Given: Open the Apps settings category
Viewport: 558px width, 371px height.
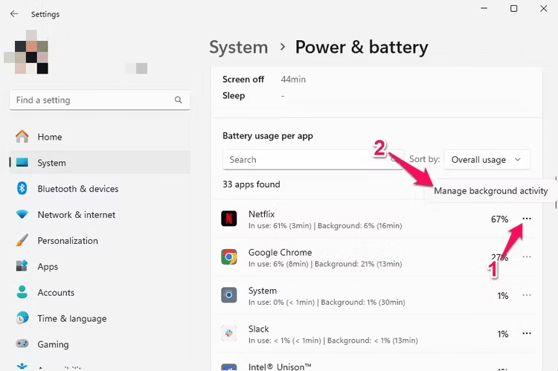Looking at the screenshot, I should click(48, 267).
